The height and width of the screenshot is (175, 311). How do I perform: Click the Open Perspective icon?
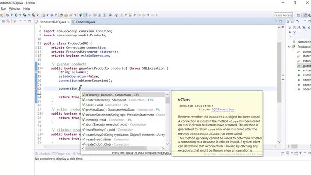click(x=298, y=15)
